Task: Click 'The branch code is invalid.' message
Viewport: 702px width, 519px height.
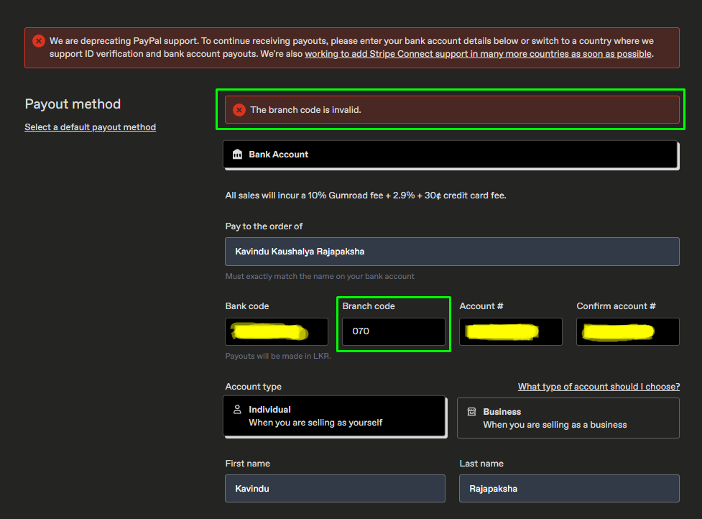Action: pos(305,110)
